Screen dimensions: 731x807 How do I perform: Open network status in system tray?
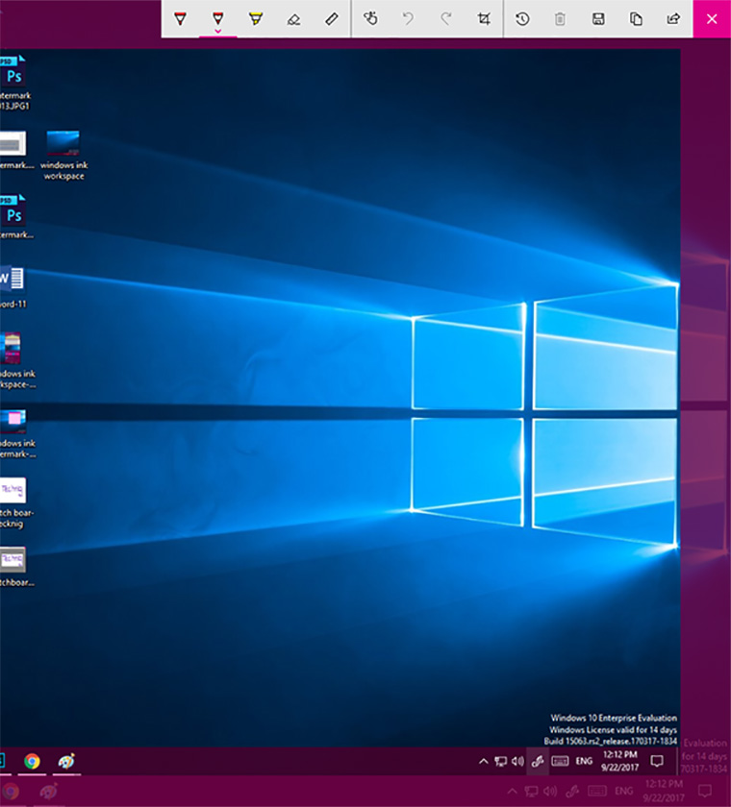tap(500, 761)
